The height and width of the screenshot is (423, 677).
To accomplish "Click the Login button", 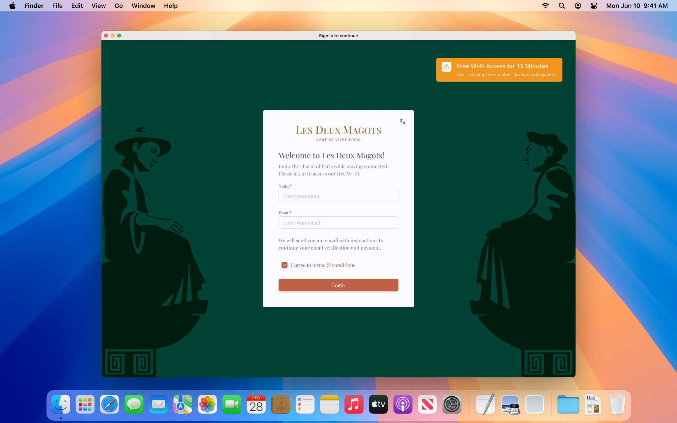I will point(338,285).
